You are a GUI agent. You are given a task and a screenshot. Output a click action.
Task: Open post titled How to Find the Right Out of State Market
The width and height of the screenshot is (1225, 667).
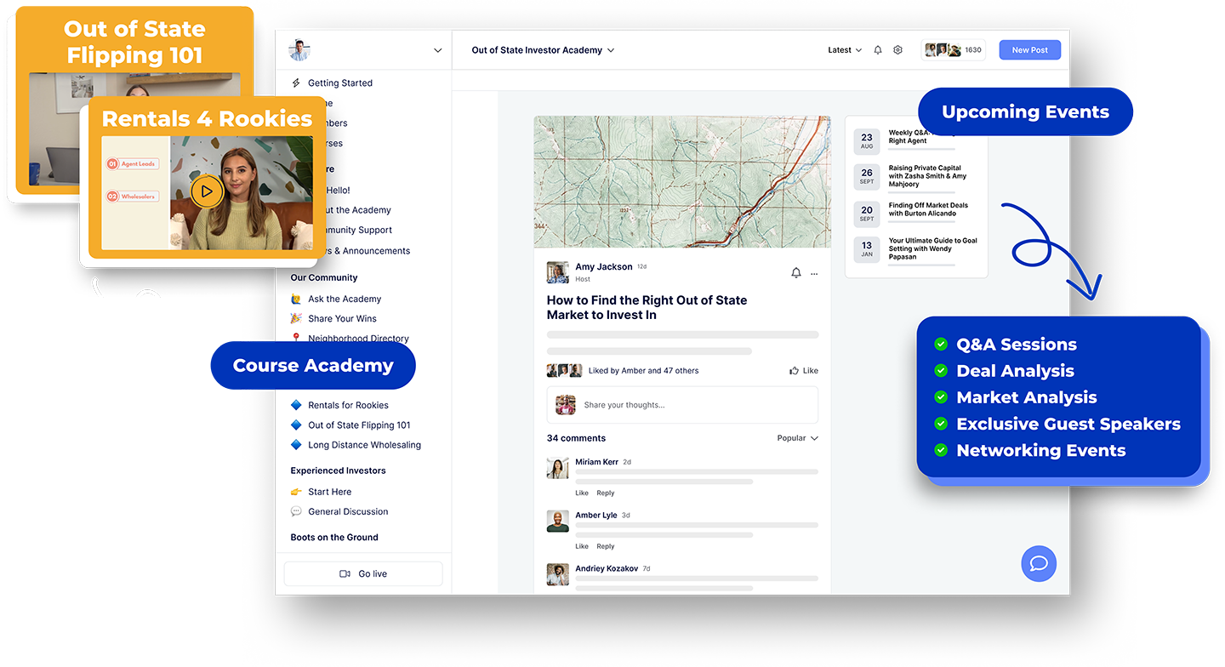[647, 307]
